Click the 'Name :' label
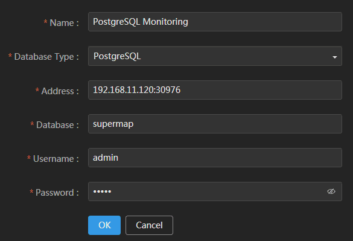The width and height of the screenshot is (353, 241). tap(64, 23)
